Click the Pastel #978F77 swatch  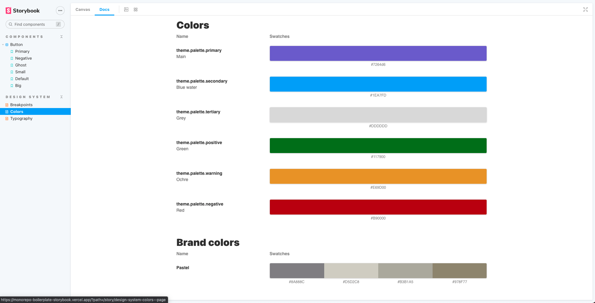[460, 271]
